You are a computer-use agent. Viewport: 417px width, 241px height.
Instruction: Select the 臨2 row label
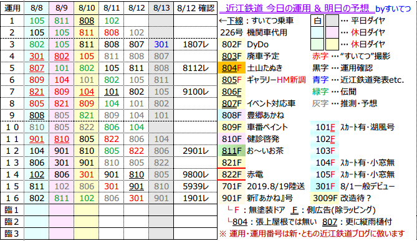pyautogui.click(x=12, y=222)
